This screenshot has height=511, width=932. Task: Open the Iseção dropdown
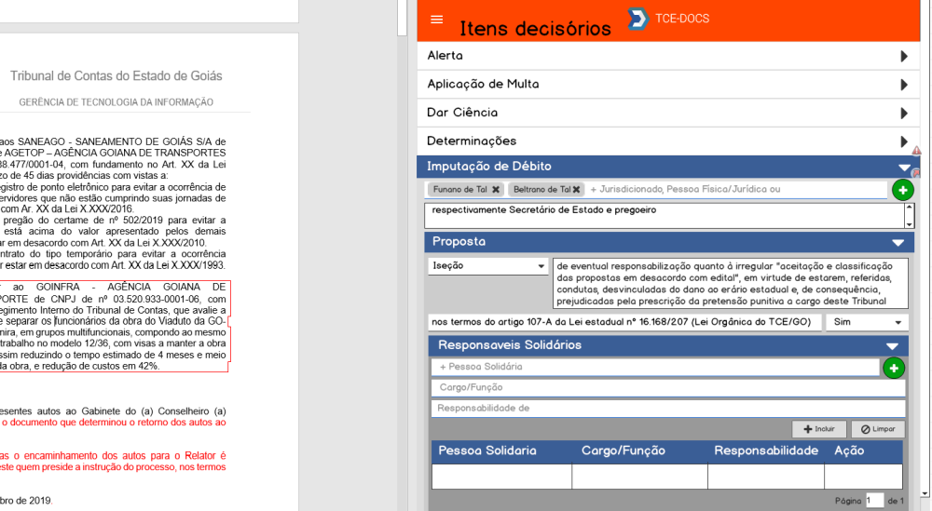tap(487, 266)
